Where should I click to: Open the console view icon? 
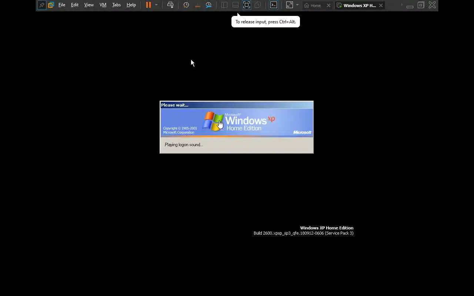(x=274, y=5)
